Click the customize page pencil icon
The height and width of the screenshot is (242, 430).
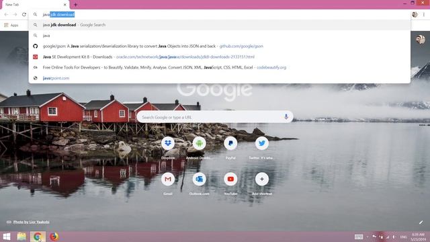[x=421, y=223]
